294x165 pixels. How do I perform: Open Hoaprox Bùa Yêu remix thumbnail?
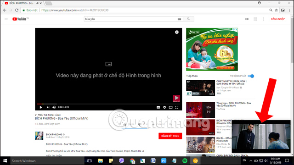(x=200, y=127)
